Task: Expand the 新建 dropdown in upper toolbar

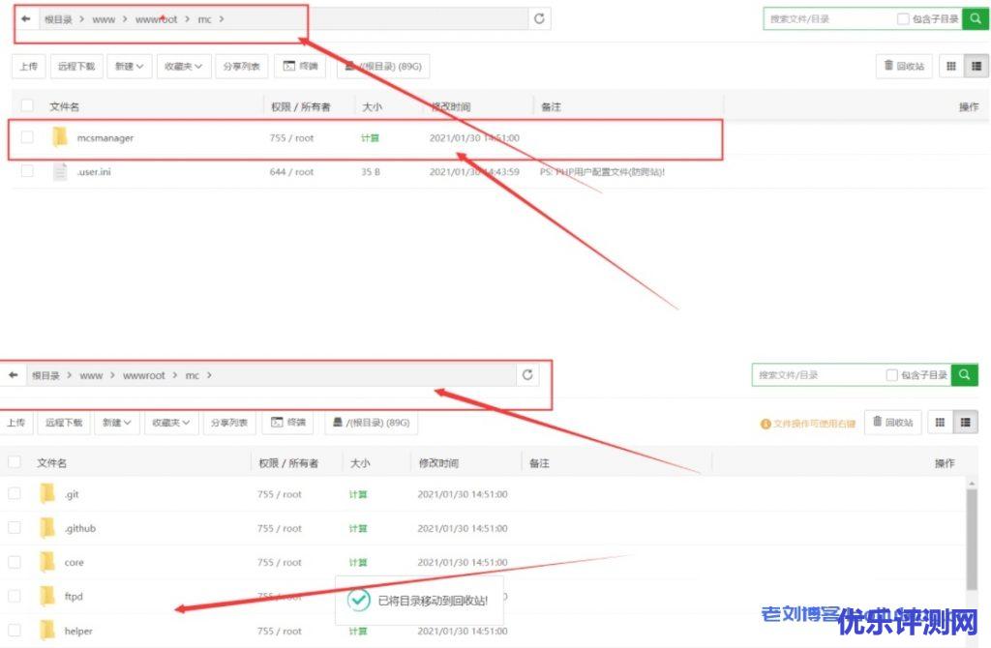Action: pyautogui.click(x=129, y=66)
